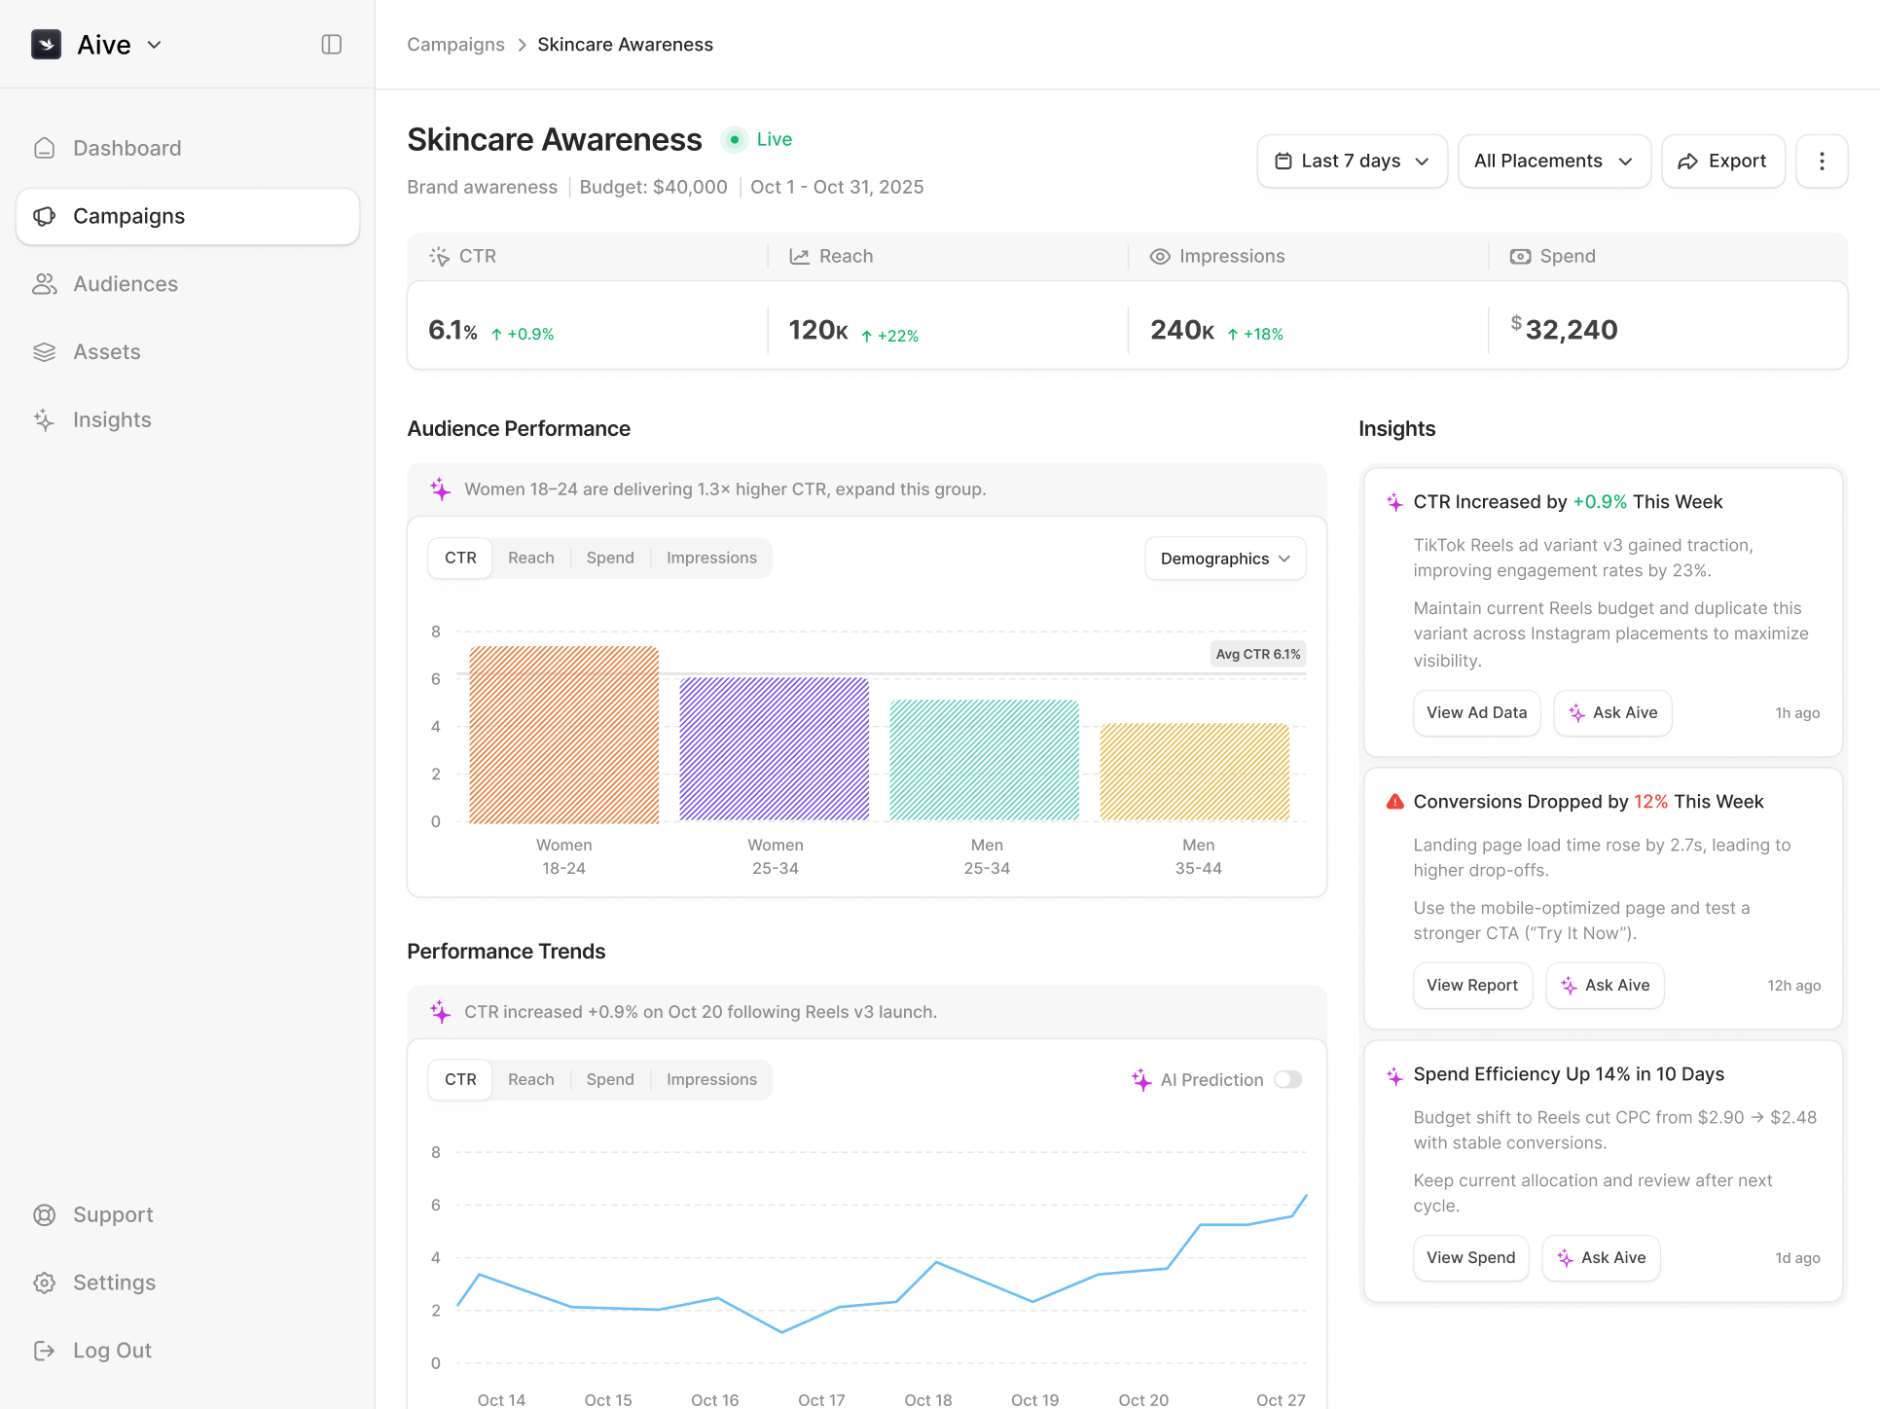Screen dimensions: 1880x1409
Task: Click the Impressions eye icon
Action: 1160,256
